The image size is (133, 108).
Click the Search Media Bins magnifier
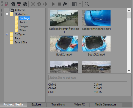click(x=87, y=4)
